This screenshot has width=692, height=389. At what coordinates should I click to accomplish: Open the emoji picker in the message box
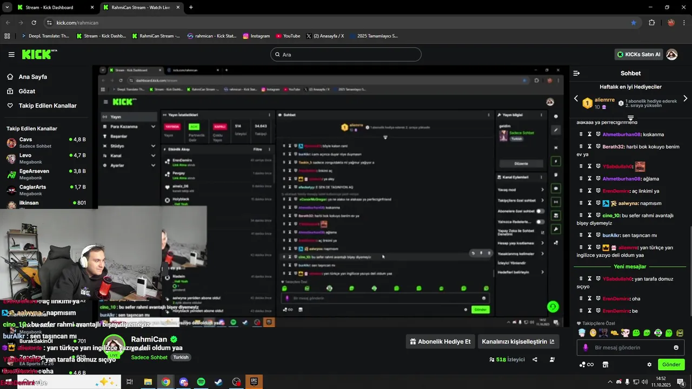[676, 347]
